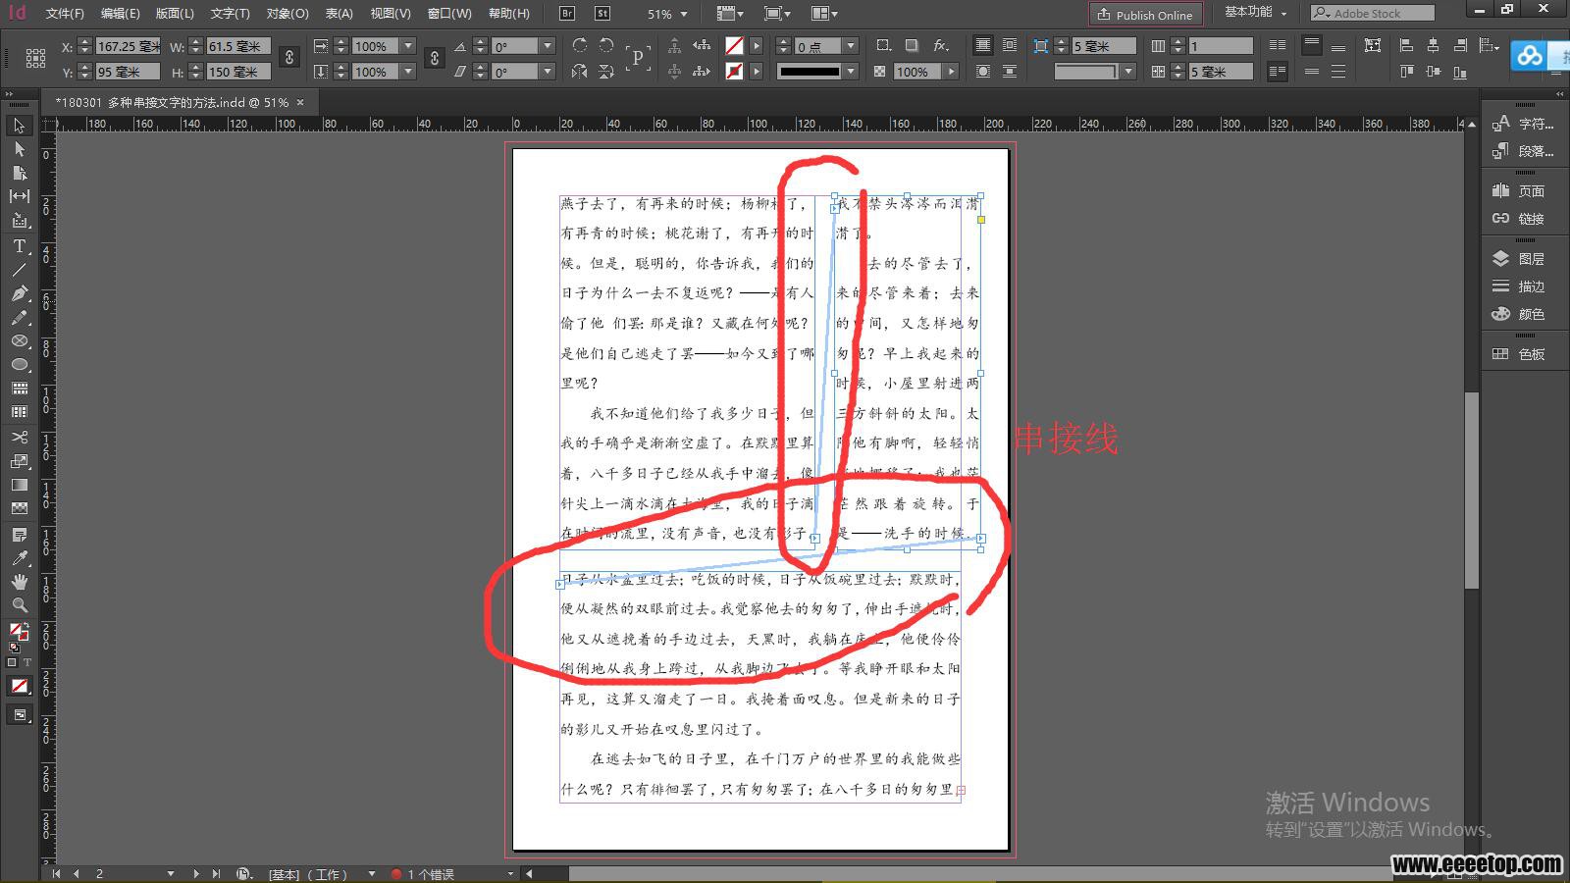Select the Pencil tool

[19, 317]
